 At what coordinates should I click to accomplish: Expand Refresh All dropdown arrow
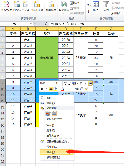click(x=64, y=14)
